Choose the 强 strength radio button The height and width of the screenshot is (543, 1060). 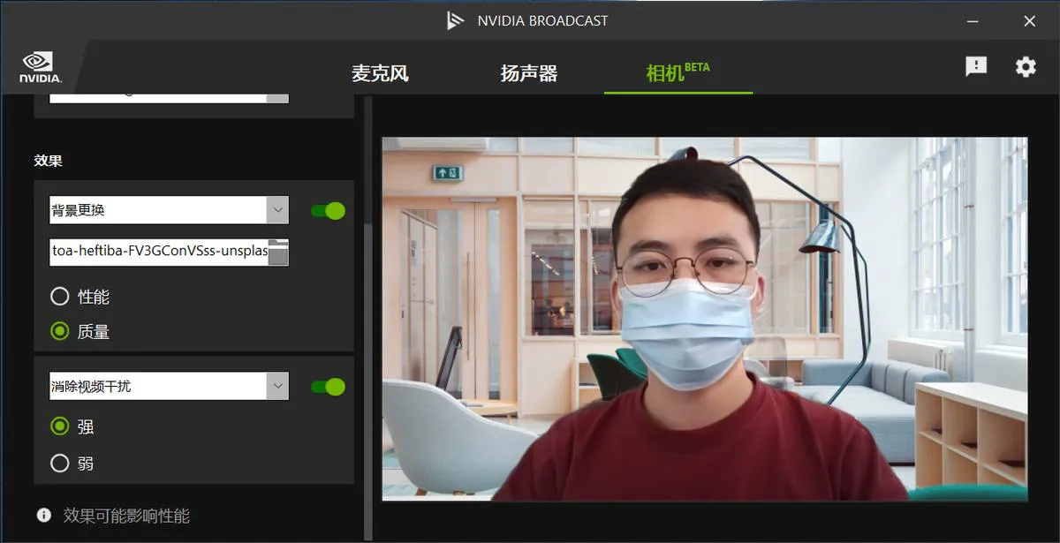[x=60, y=426]
